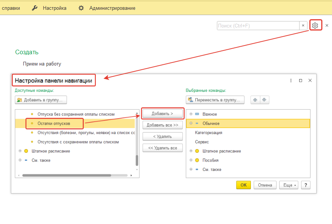Click the Прием на работу link
This screenshot has width=332, height=224.
[x=42, y=64]
